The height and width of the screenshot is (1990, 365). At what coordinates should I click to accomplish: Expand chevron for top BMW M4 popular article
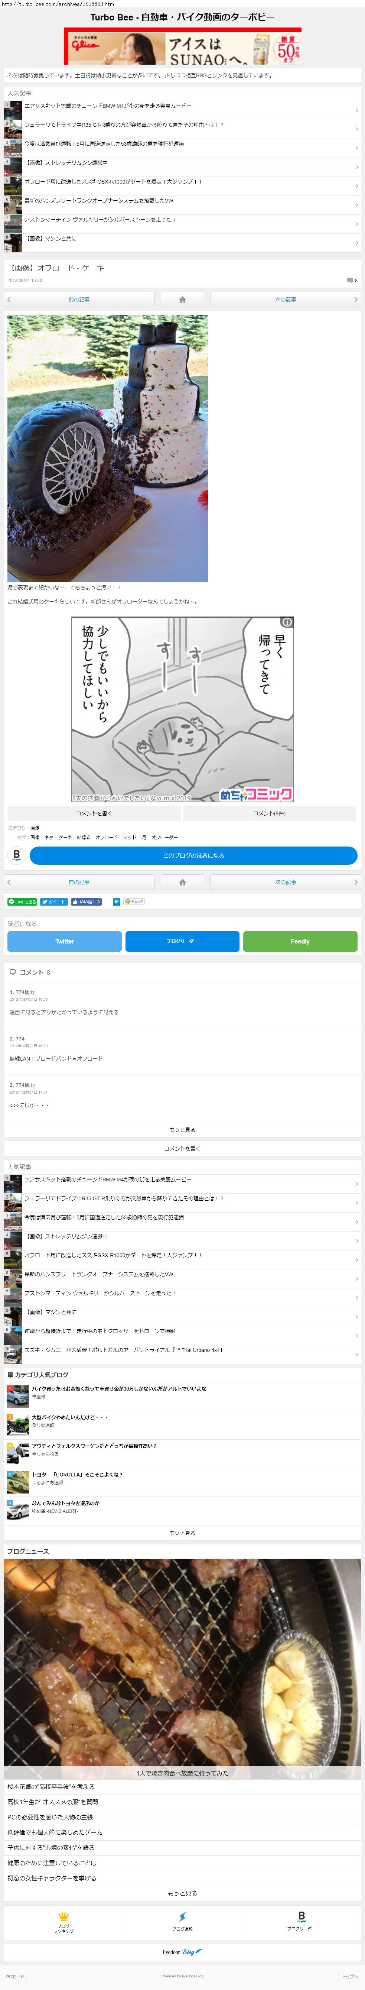tap(356, 110)
